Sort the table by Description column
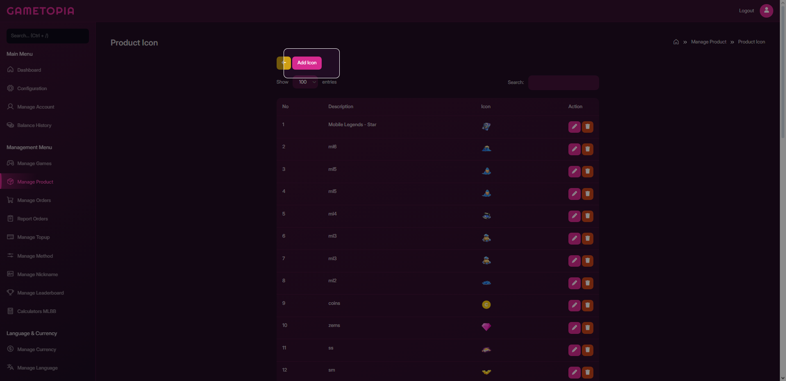This screenshot has width=786, height=381. [341, 107]
